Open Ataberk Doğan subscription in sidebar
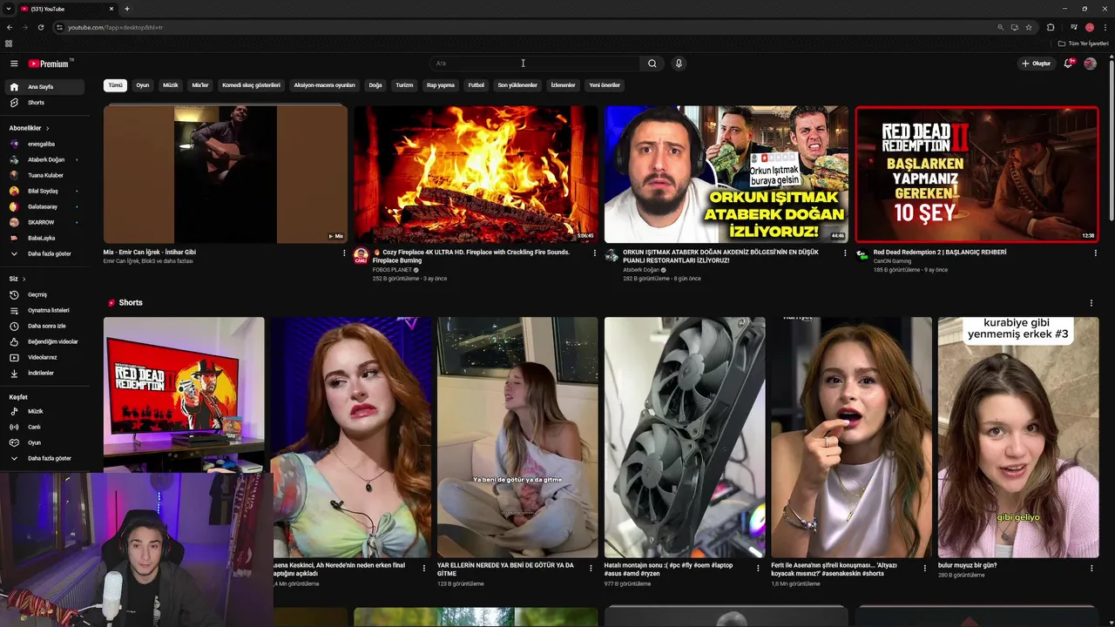 pyautogui.click(x=46, y=159)
